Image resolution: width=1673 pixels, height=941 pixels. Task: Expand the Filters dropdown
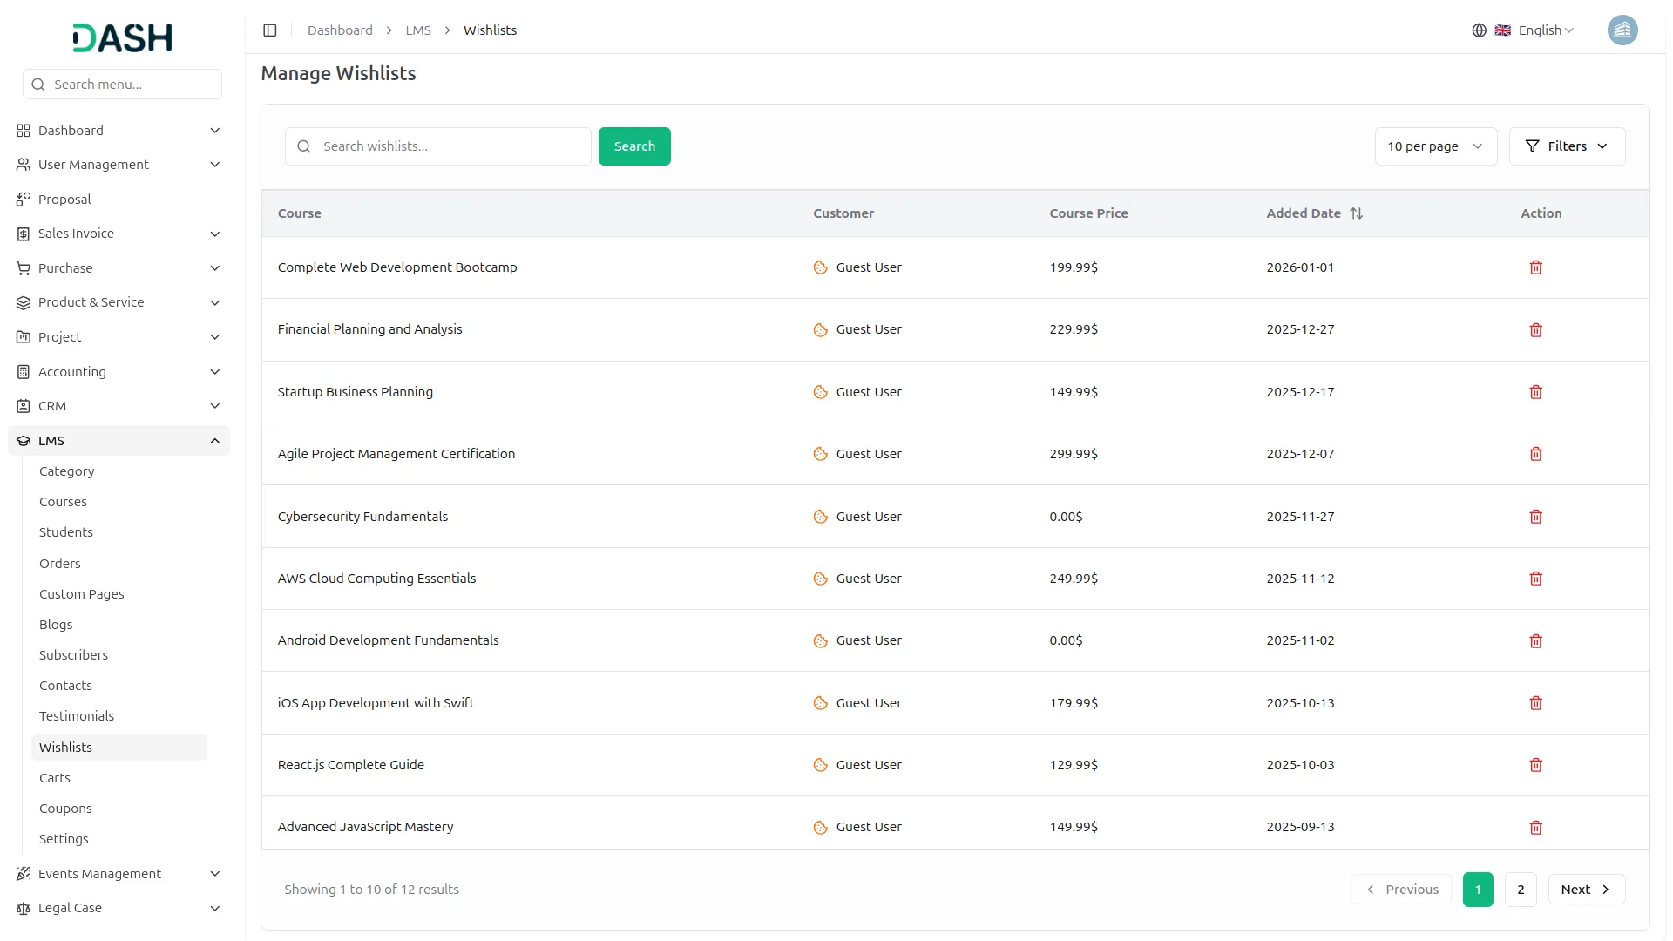[1566, 146]
